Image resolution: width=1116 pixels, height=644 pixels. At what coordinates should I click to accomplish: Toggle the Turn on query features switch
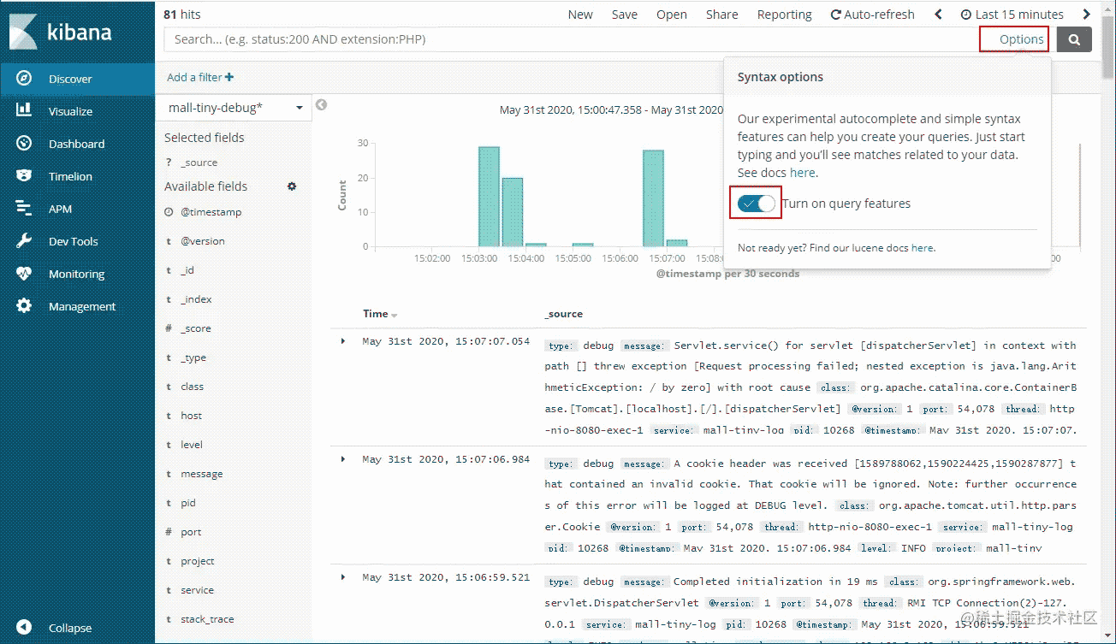point(757,204)
